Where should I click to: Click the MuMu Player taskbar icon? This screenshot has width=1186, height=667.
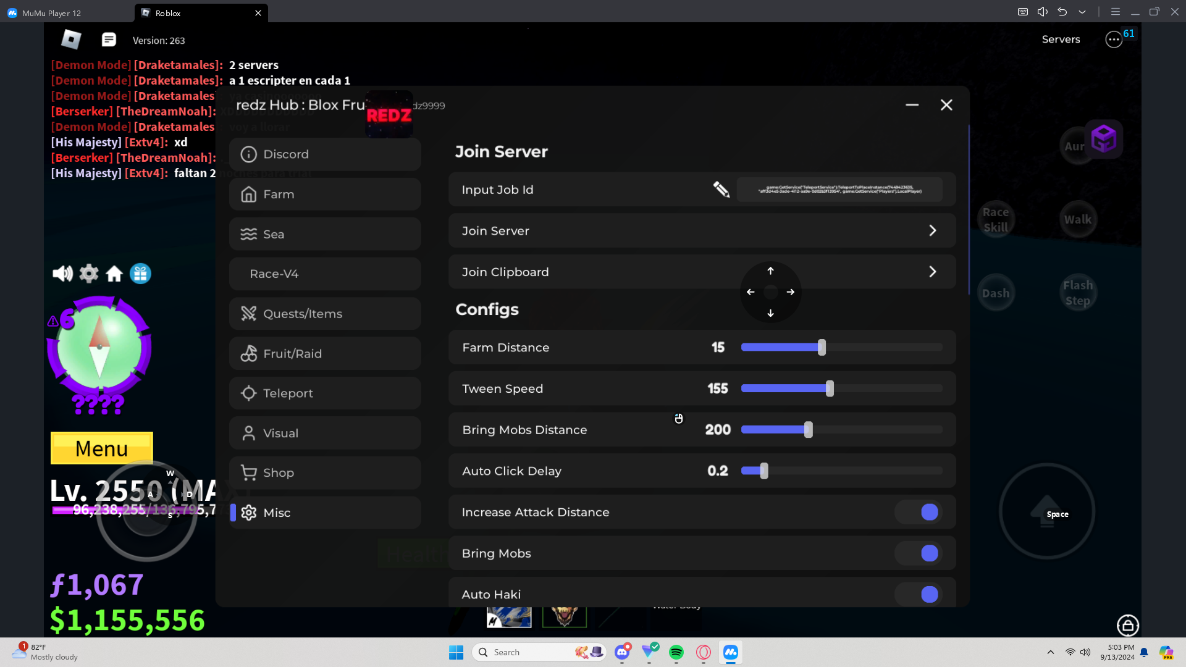pos(731,652)
